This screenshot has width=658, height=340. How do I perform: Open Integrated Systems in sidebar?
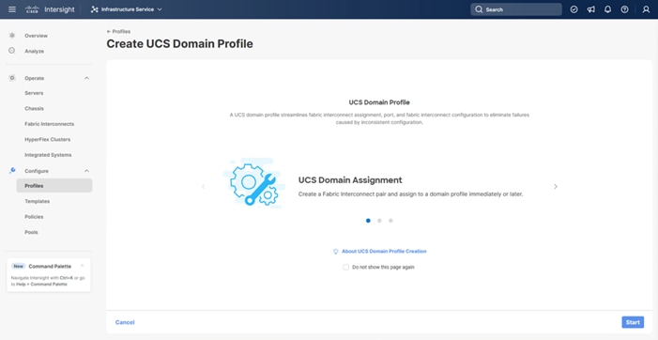click(x=48, y=155)
